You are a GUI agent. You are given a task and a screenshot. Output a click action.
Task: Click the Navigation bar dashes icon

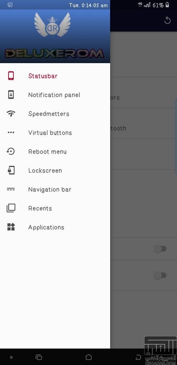pos(11,189)
